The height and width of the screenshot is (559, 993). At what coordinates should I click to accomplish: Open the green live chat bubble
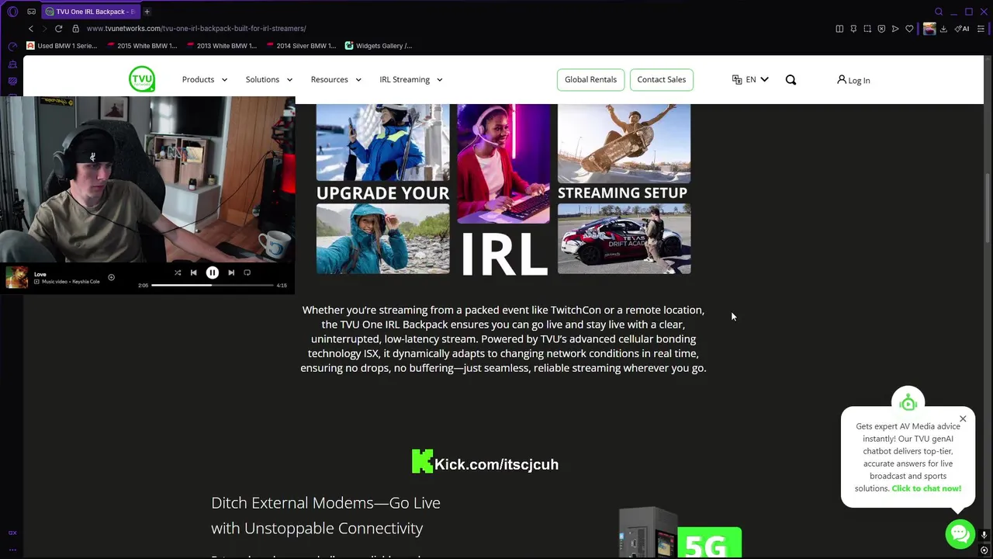pos(960,533)
